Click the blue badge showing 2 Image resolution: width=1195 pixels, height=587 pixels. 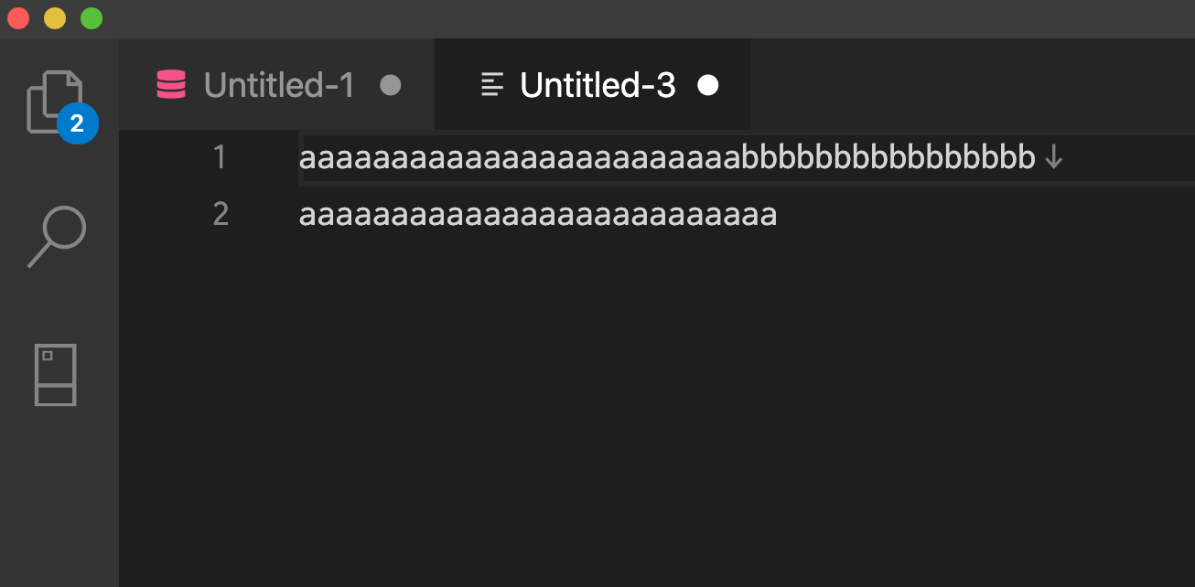[77, 123]
